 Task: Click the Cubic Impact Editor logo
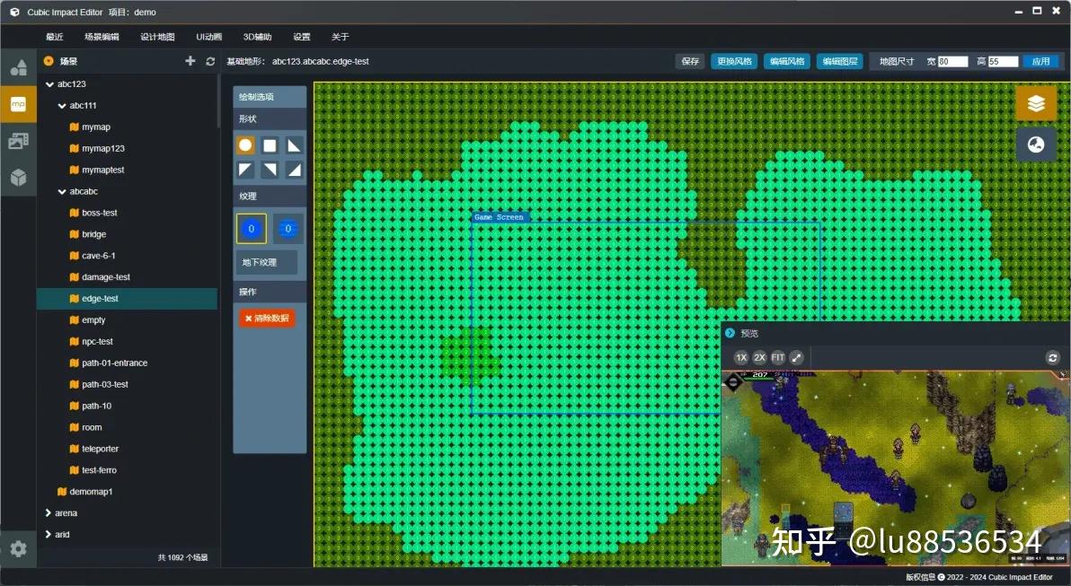point(14,13)
